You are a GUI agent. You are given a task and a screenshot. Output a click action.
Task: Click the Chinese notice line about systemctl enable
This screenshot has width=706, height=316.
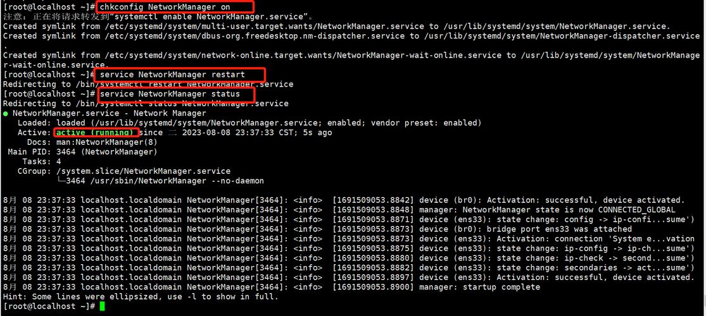coord(158,16)
